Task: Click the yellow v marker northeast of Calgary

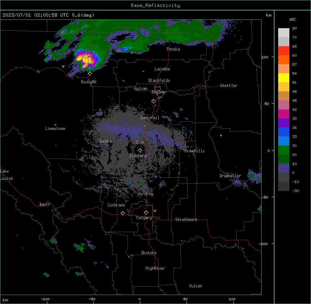Action: [x=155, y=211]
